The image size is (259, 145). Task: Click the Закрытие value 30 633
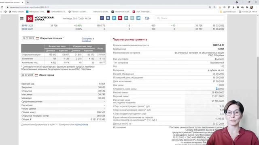[x=102, y=87]
